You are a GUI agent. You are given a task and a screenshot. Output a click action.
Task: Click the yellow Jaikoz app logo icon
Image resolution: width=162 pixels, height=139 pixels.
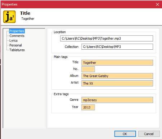[9, 17]
